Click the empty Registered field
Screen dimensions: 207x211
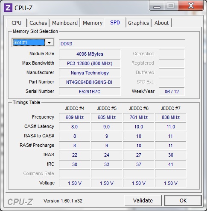click(x=172, y=63)
